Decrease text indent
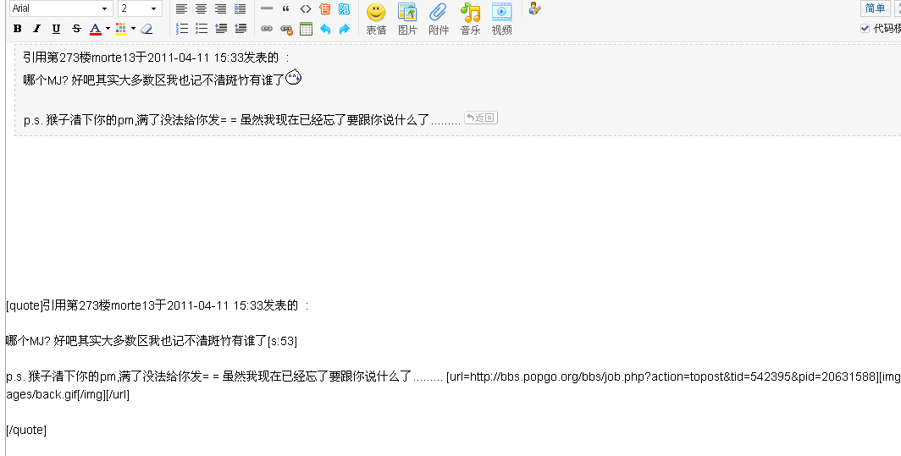This screenshot has width=901, height=456. (x=240, y=29)
